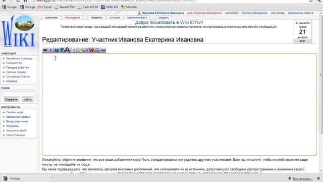Open Свежие правки navigation link

point(16,72)
